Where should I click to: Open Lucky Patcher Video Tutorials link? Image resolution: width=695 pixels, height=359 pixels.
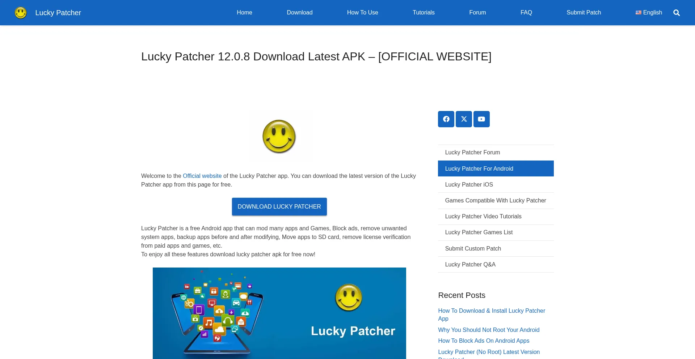point(496,216)
